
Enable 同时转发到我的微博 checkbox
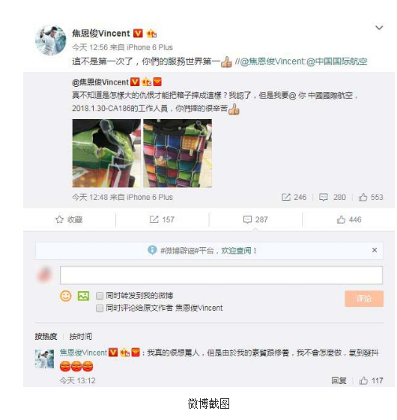point(100,296)
